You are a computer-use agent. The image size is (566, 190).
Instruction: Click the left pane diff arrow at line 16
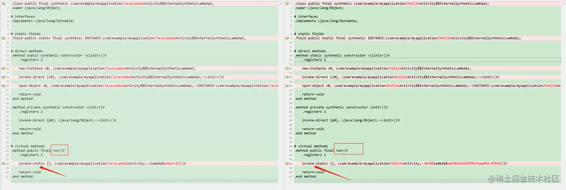3,68
